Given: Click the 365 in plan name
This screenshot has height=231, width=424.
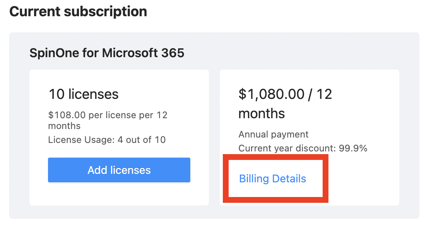Looking at the screenshot, I should (x=172, y=53).
